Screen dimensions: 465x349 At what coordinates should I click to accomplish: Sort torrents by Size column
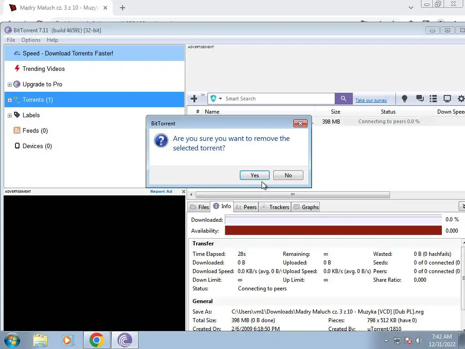point(329,112)
